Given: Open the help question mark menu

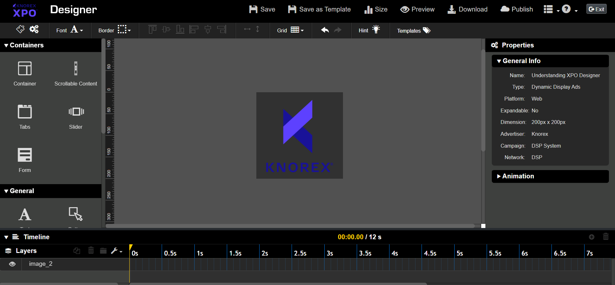Looking at the screenshot, I should tap(569, 9).
